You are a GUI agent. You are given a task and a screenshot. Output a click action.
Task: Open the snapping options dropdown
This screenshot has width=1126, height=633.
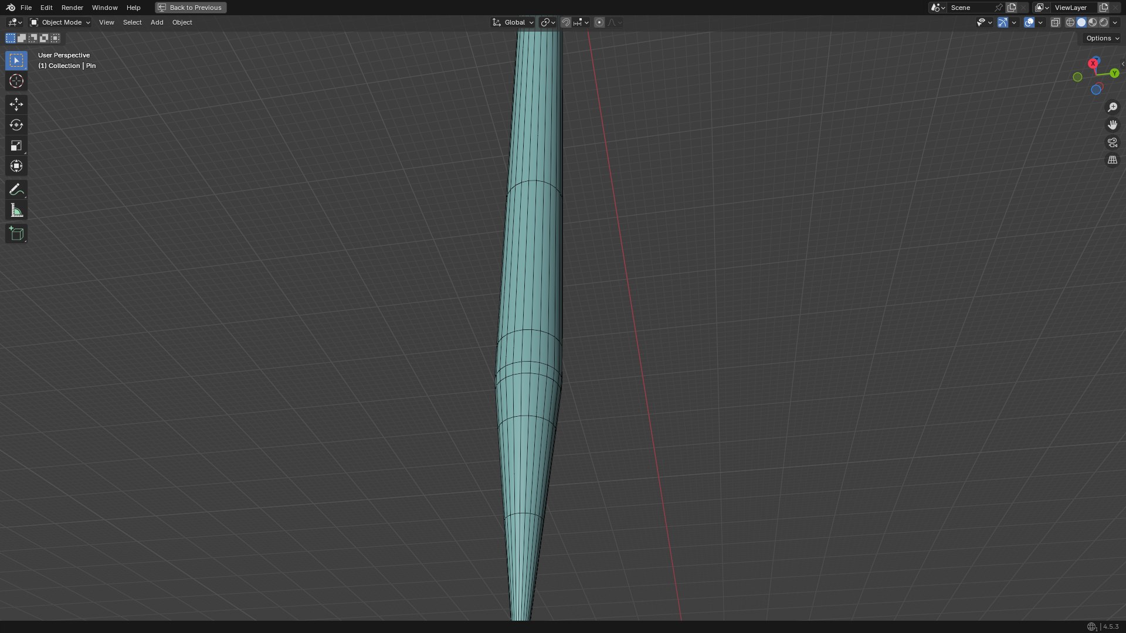tap(581, 22)
